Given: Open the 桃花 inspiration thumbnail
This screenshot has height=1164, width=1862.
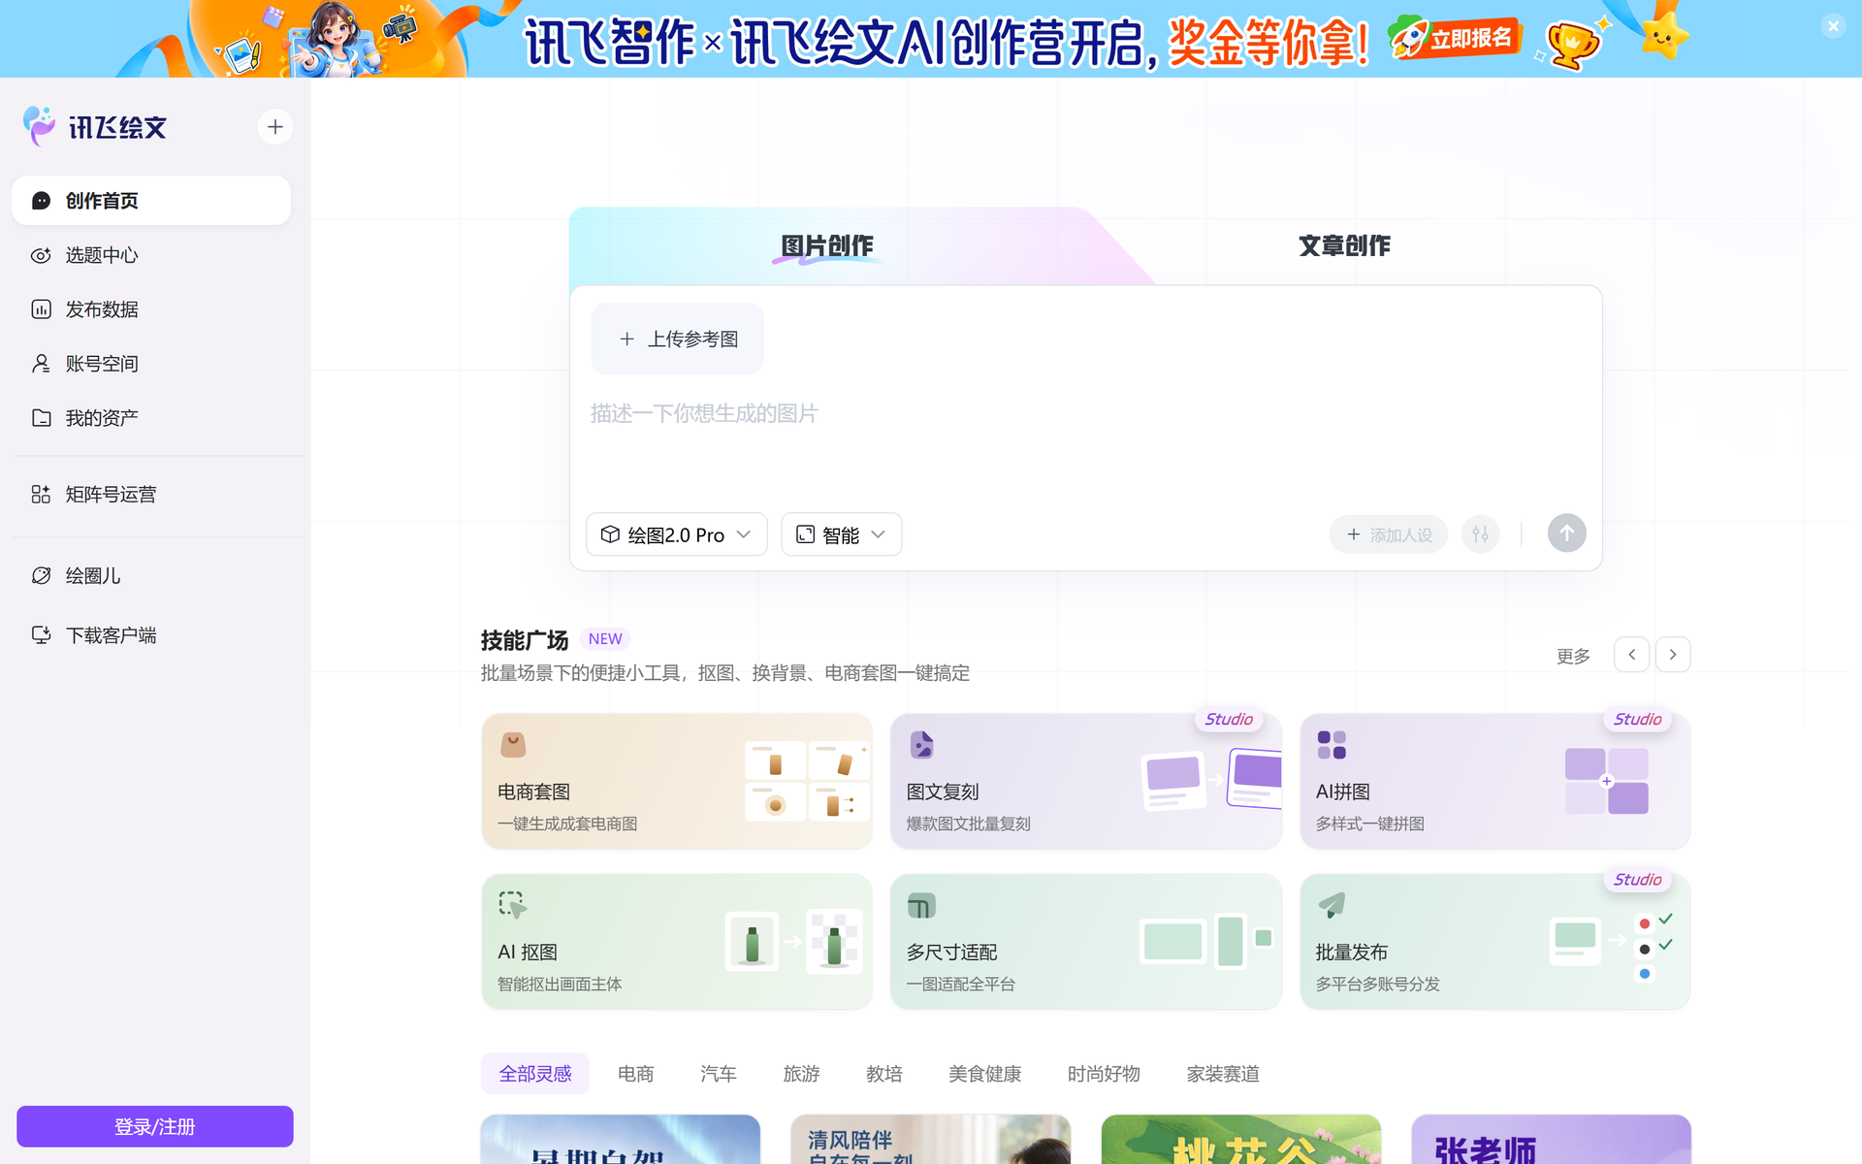Looking at the screenshot, I should [1241, 1140].
